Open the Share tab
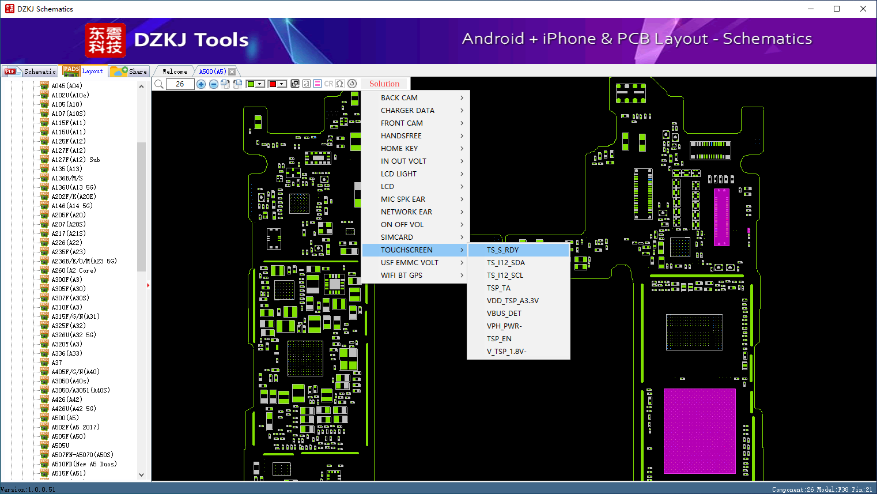This screenshot has height=494, width=877. tap(129, 71)
